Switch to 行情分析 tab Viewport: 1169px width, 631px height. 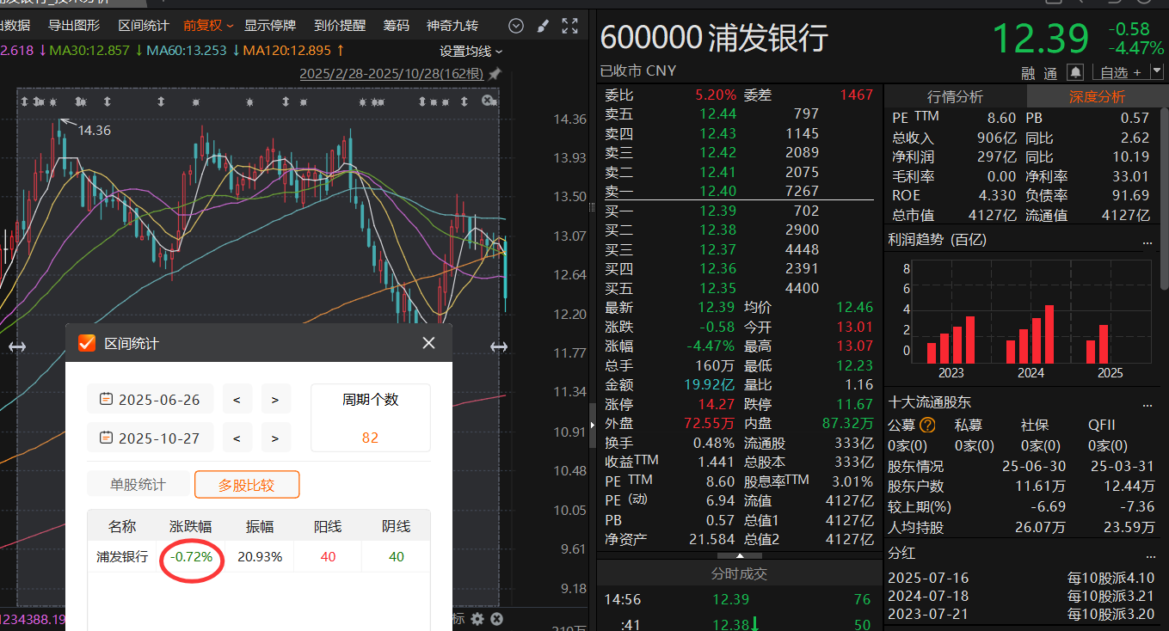(955, 97)
